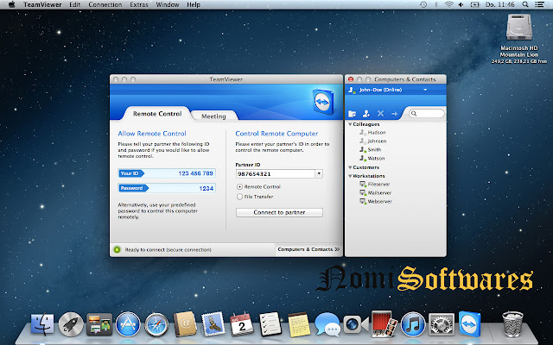Switch to the Remote Control tab
Screen dimensions: 553x345
tap(157, 114)
